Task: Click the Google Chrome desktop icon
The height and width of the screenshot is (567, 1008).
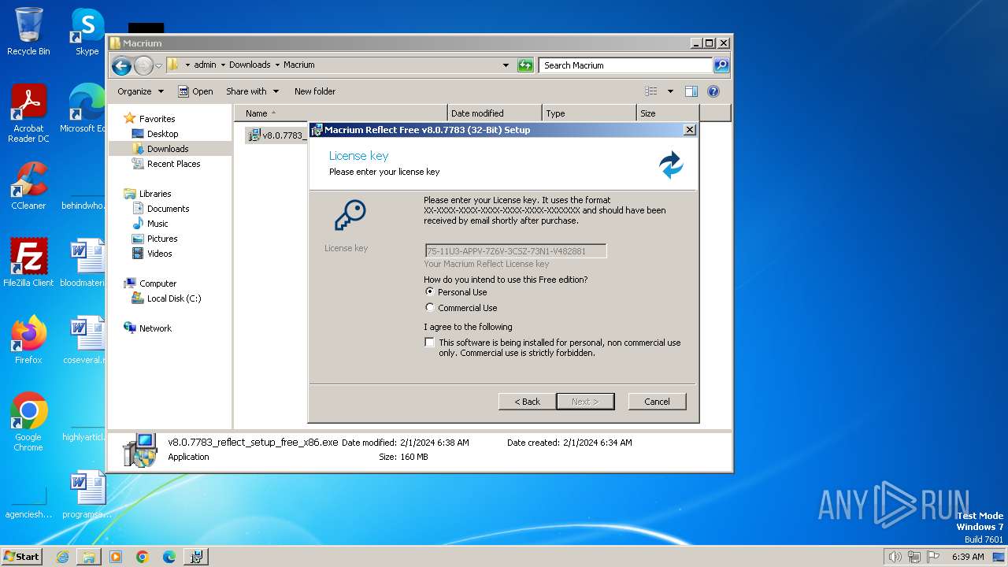Action: (x=28, y=422)
